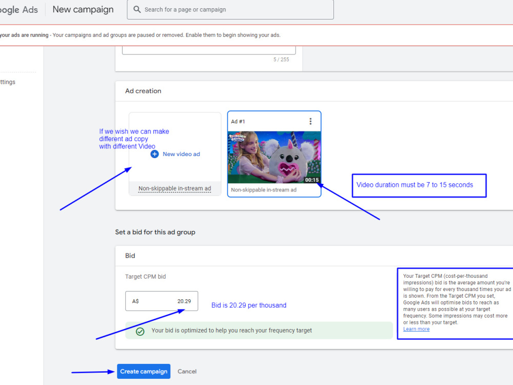The height and width of the screenshot is (385, 513).
Task: Click the Google Ads logo
Action: click(19, 10)
